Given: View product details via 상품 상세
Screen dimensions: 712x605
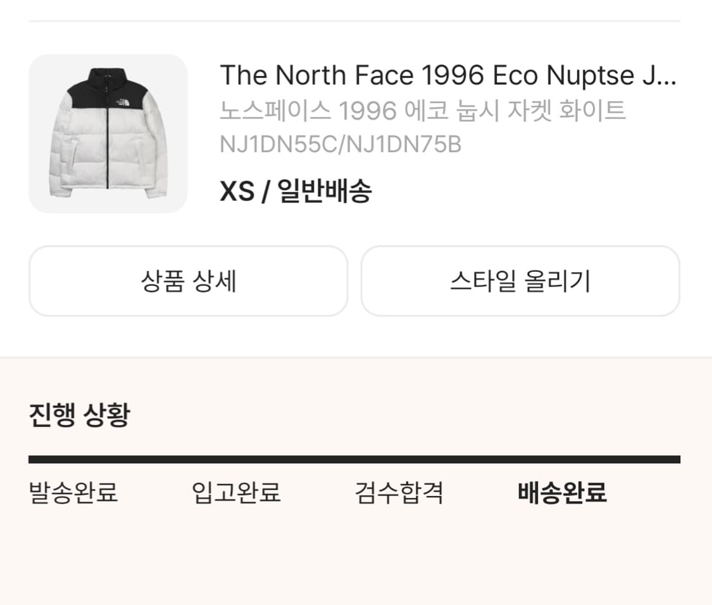Looking at the screenshot, I should pyautogui.click(x=188, y=281).
